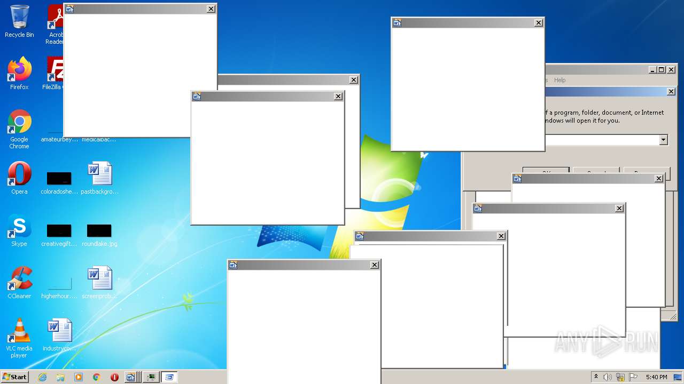Open the Recycle Bin desktop icon
The height and width of the screenshot is (384, 684).
click(x=19, y=21)
